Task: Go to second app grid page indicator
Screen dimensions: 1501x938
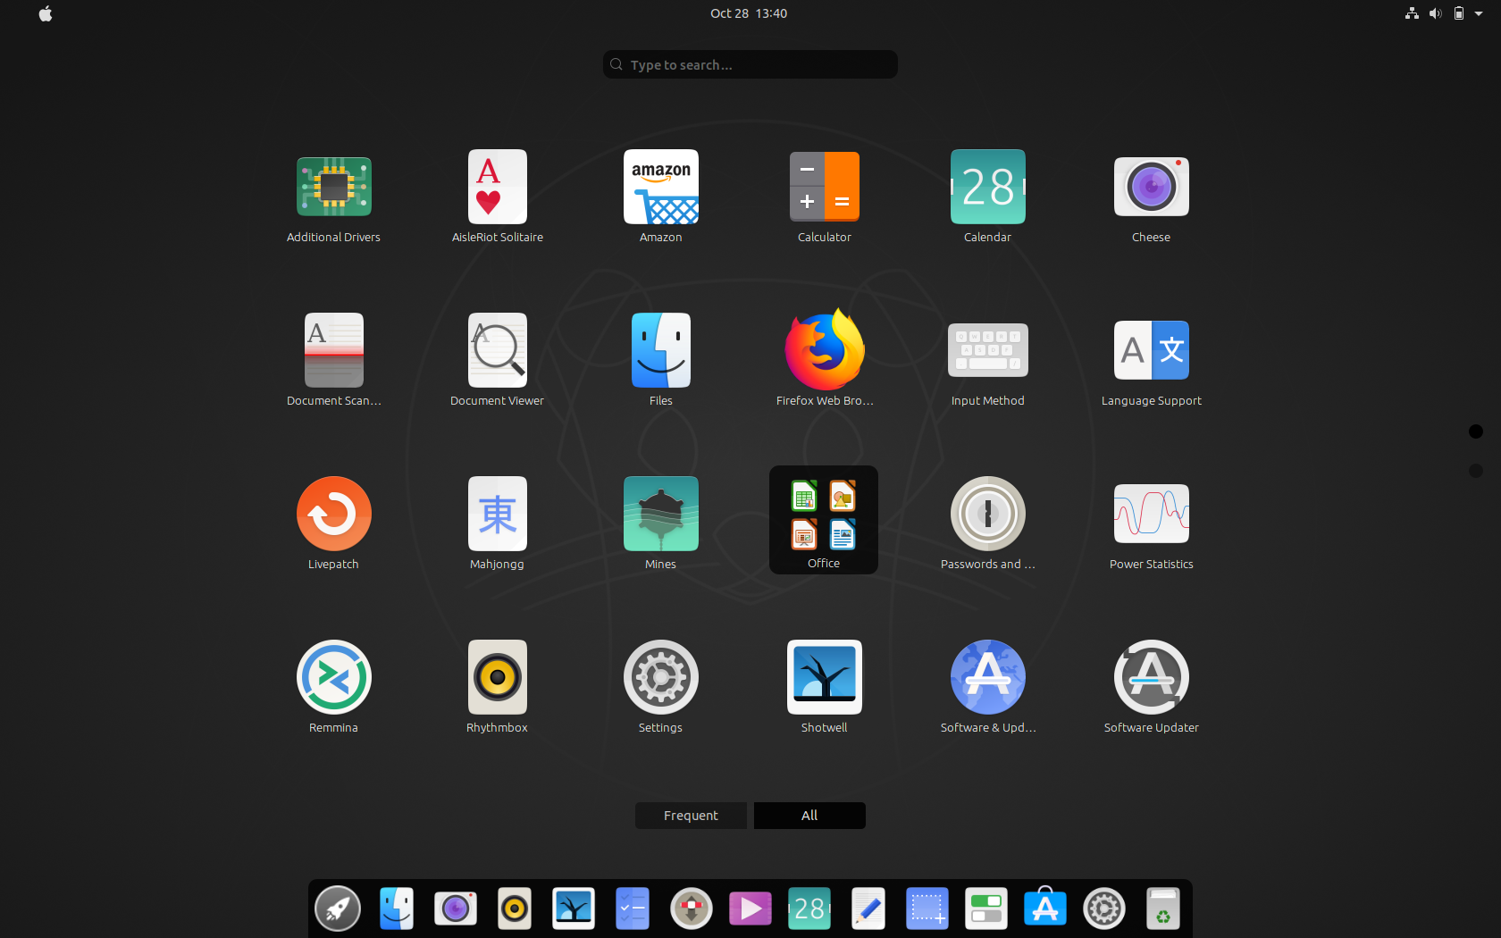Action: click(x=1476, y=471)
